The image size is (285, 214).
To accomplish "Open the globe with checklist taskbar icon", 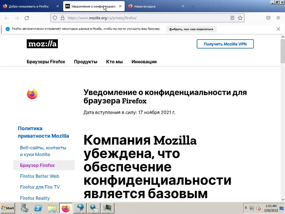I will (94, 208).
